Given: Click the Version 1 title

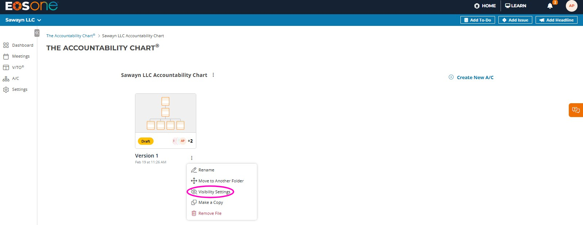Looking at the screenshot, I should coord(147,156).
